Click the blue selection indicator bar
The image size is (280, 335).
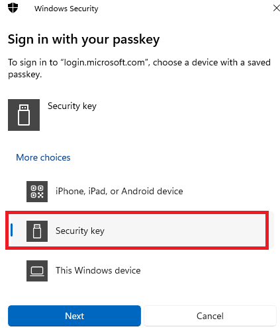coord(12,230)
